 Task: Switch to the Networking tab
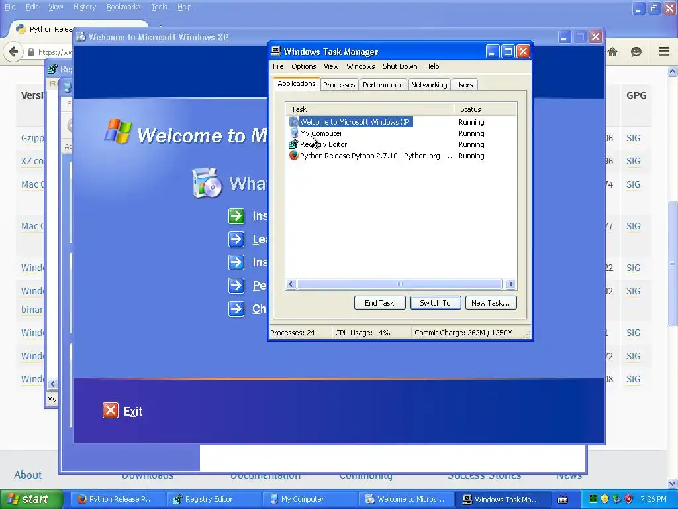429,85
